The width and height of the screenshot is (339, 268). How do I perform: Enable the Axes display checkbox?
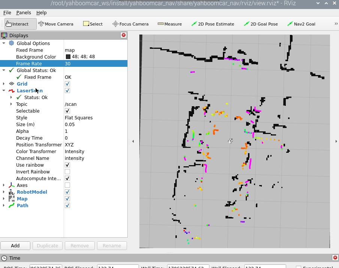pyautogui.click(x=67, y=185)
